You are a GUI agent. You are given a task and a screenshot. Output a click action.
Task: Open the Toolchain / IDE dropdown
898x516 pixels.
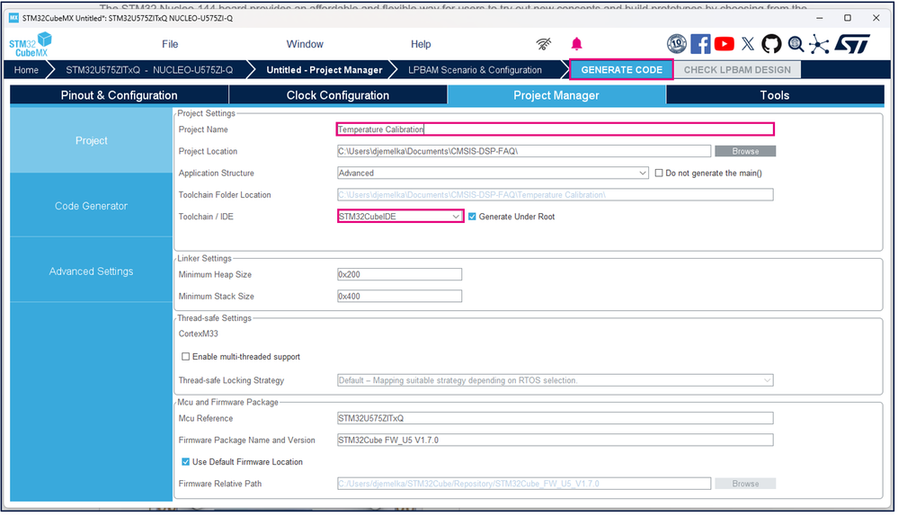tap(400, 217)
